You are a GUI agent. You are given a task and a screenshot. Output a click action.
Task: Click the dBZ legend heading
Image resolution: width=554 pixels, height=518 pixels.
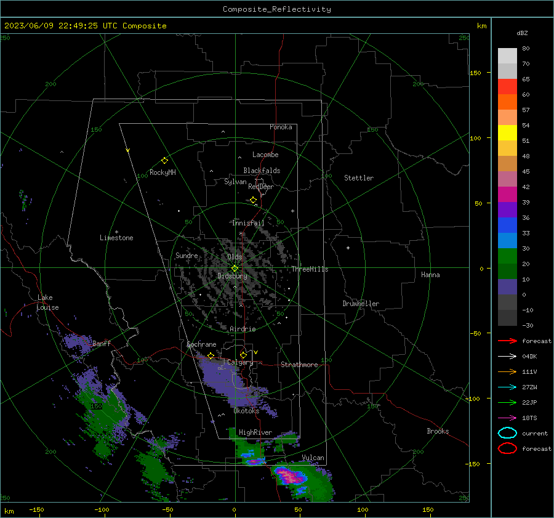(522, 33)
